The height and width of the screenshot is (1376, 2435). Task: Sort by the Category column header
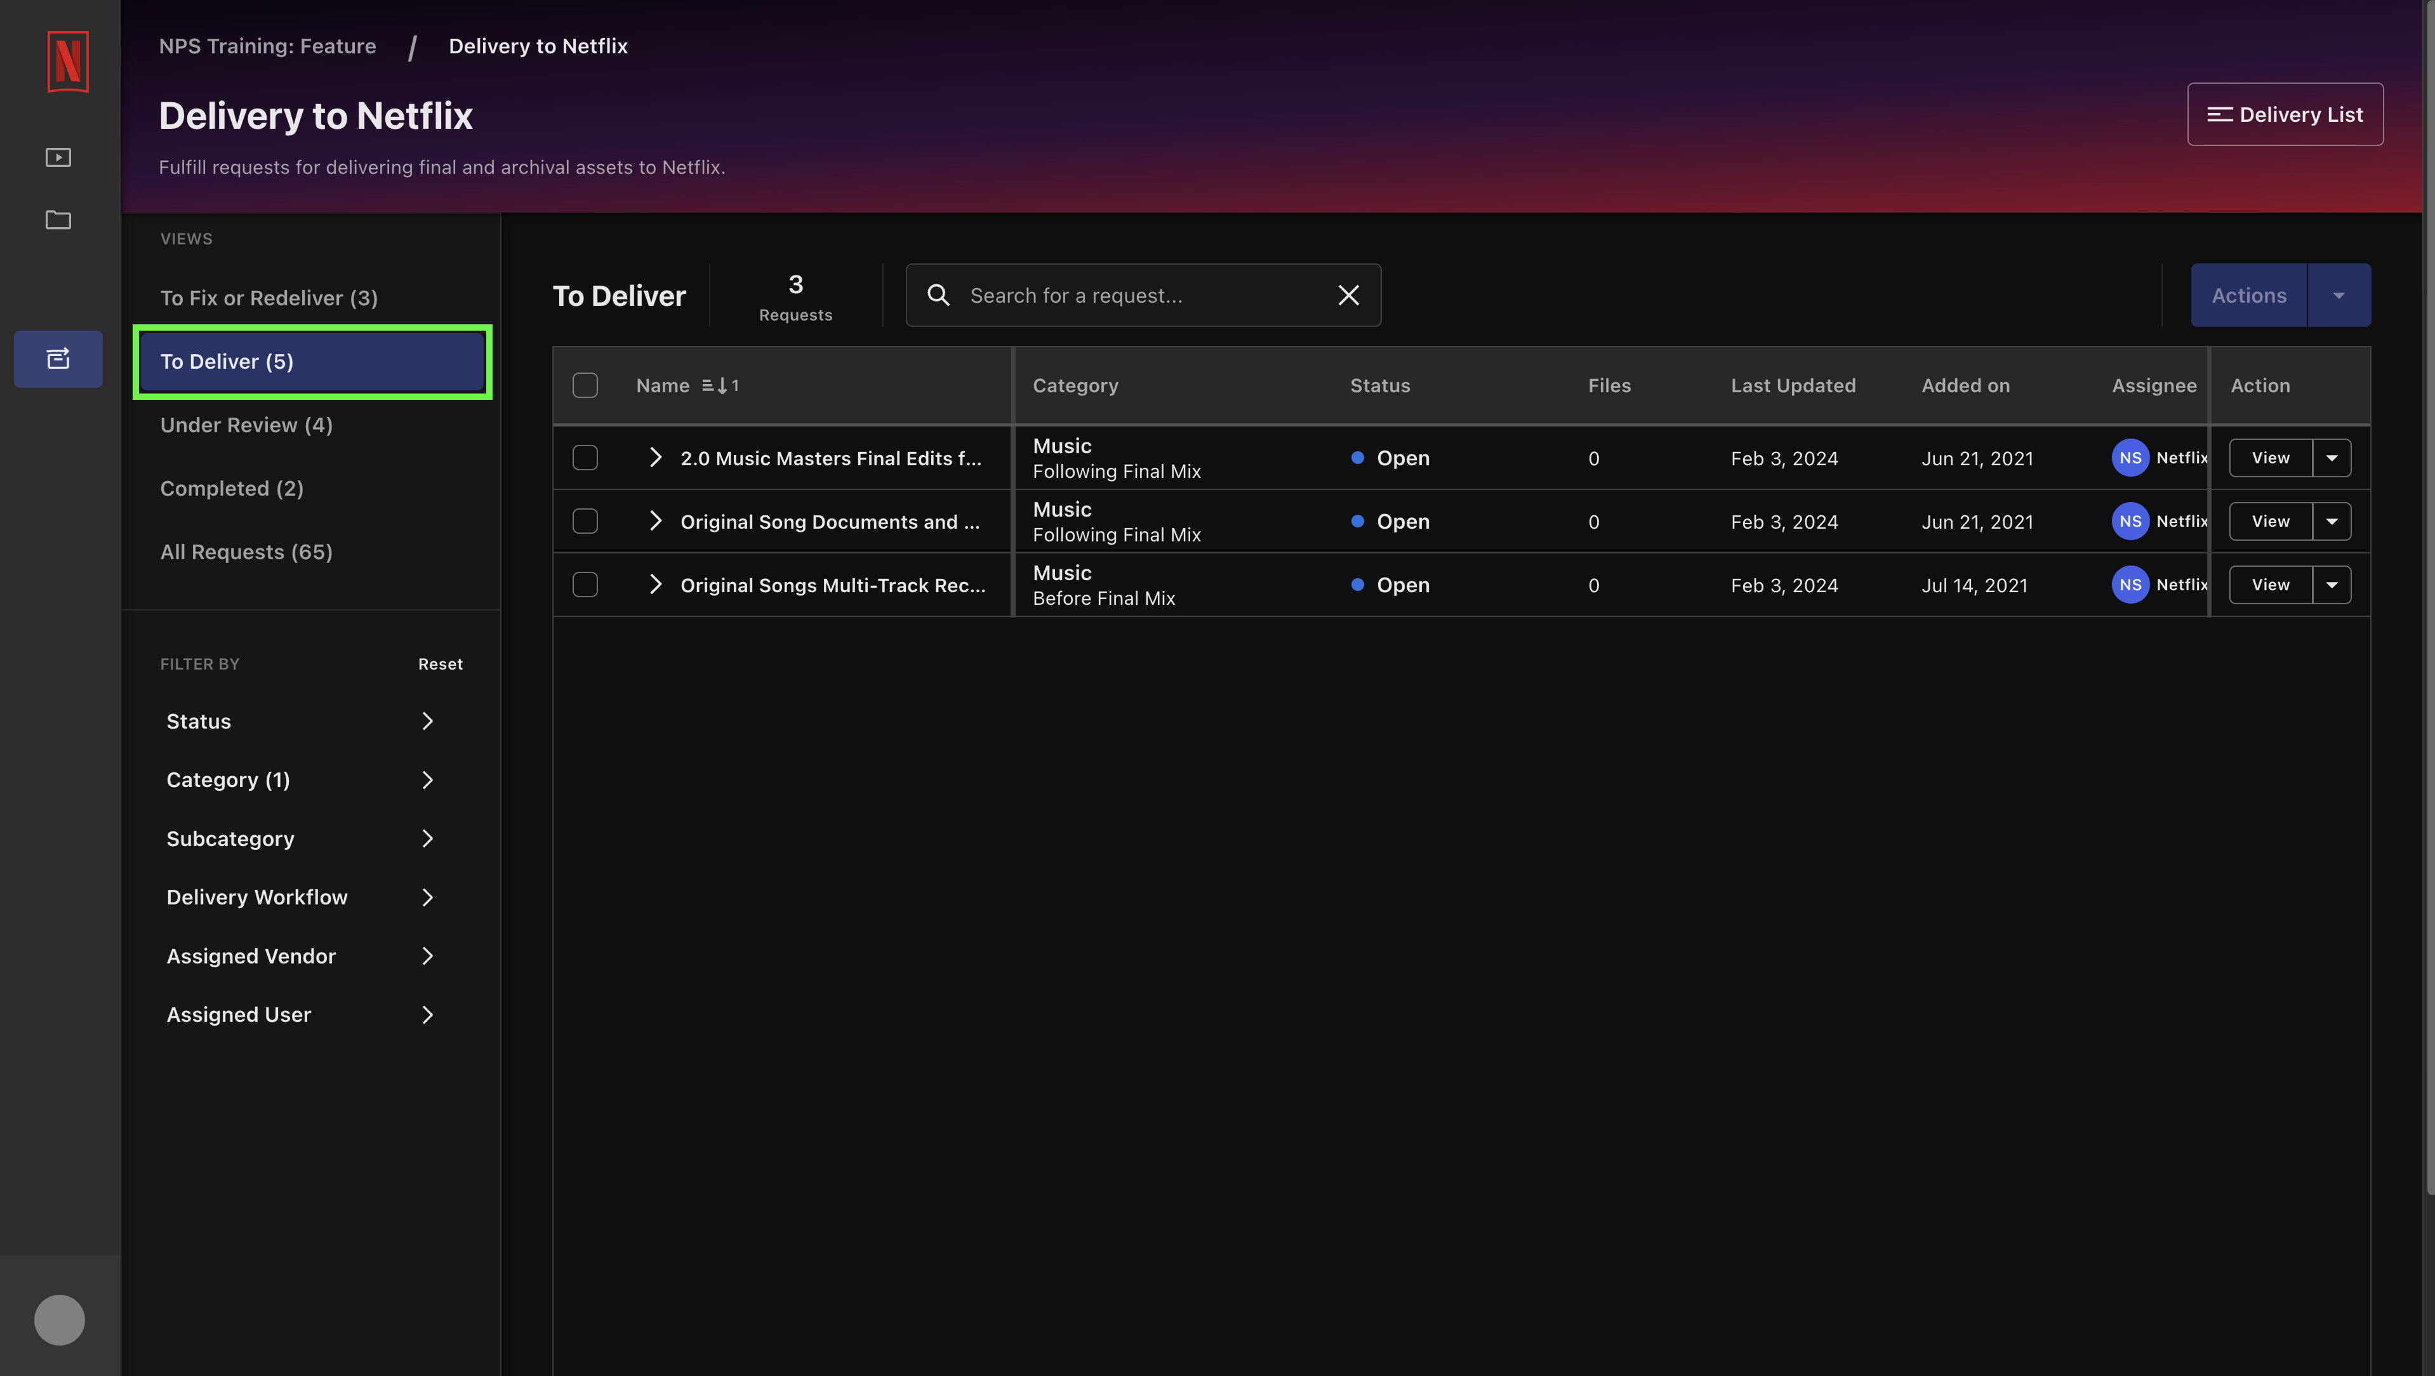click(1075, 386)
